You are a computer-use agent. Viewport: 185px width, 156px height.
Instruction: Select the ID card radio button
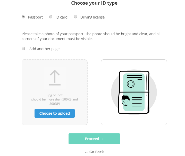[51, 17]
